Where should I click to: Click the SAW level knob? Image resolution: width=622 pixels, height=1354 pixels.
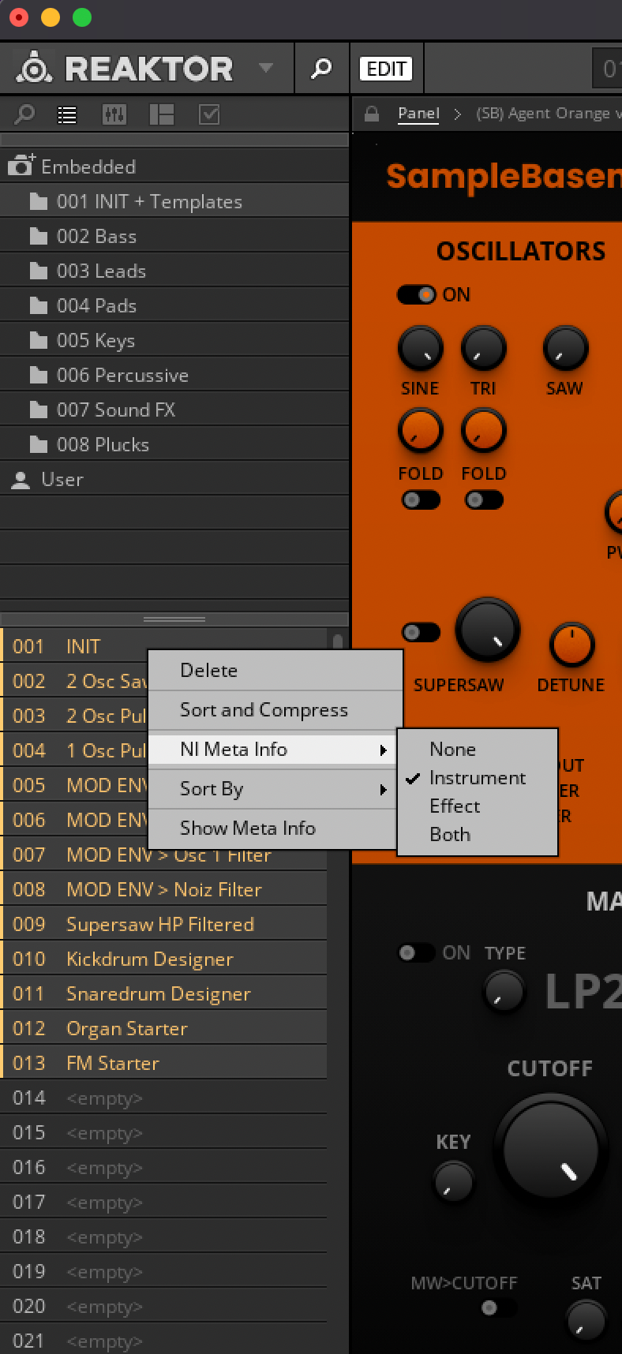(x=565, y=348)
